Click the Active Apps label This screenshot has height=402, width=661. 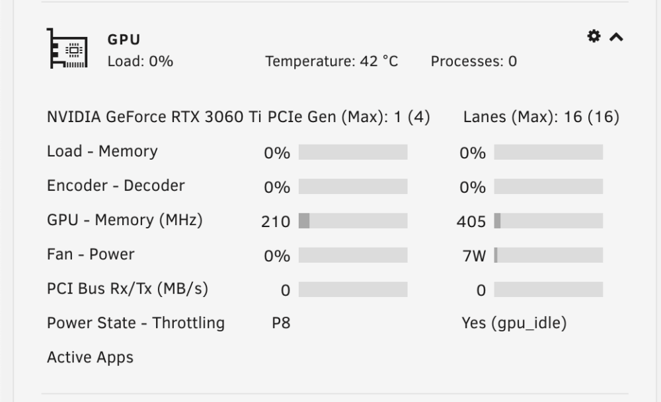pos(90,357)
